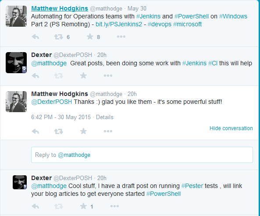Reply to the 'Thanks :) glad you like them' tweet
Screen dimensions: 260x216
click(x=36, y=131)
